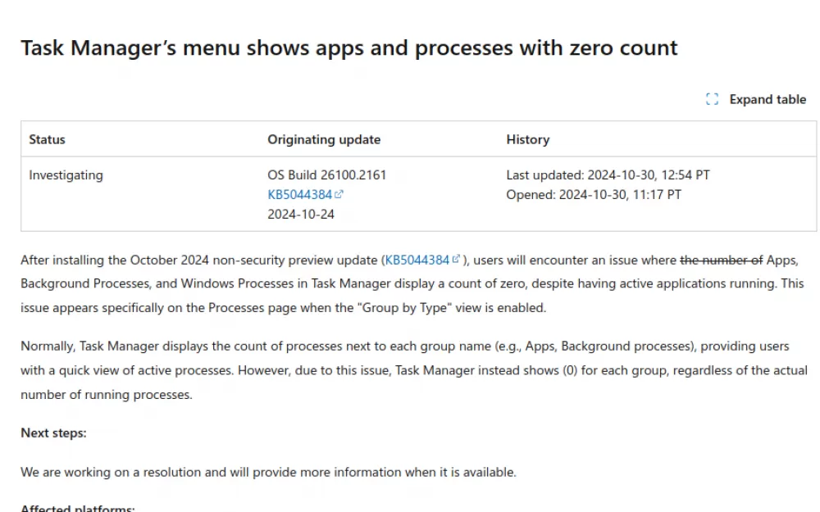Open the KB5044384 link in the table
The image size is (820, 512).
pyautogui.click(x=299, y=195)
